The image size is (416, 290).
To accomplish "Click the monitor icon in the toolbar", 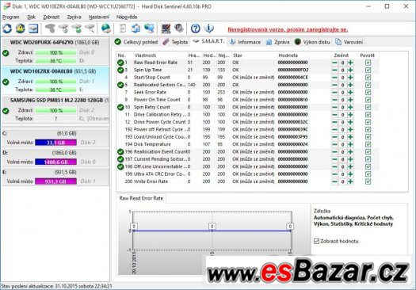I will point(166,29).
